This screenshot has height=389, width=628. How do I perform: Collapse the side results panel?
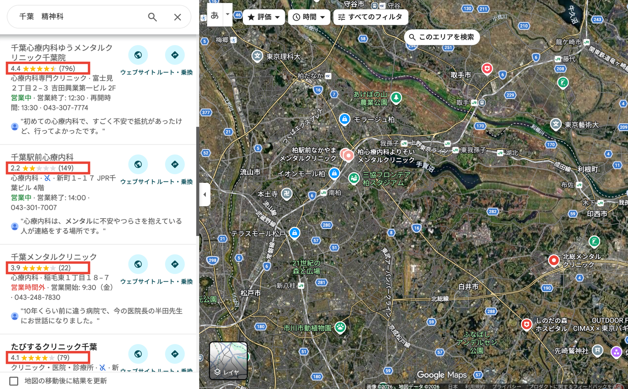[x=205, y=194]
